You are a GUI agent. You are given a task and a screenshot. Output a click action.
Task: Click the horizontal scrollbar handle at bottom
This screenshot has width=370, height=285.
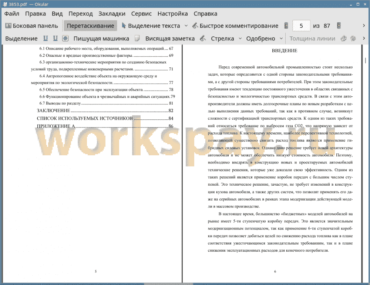pos(168,284)
